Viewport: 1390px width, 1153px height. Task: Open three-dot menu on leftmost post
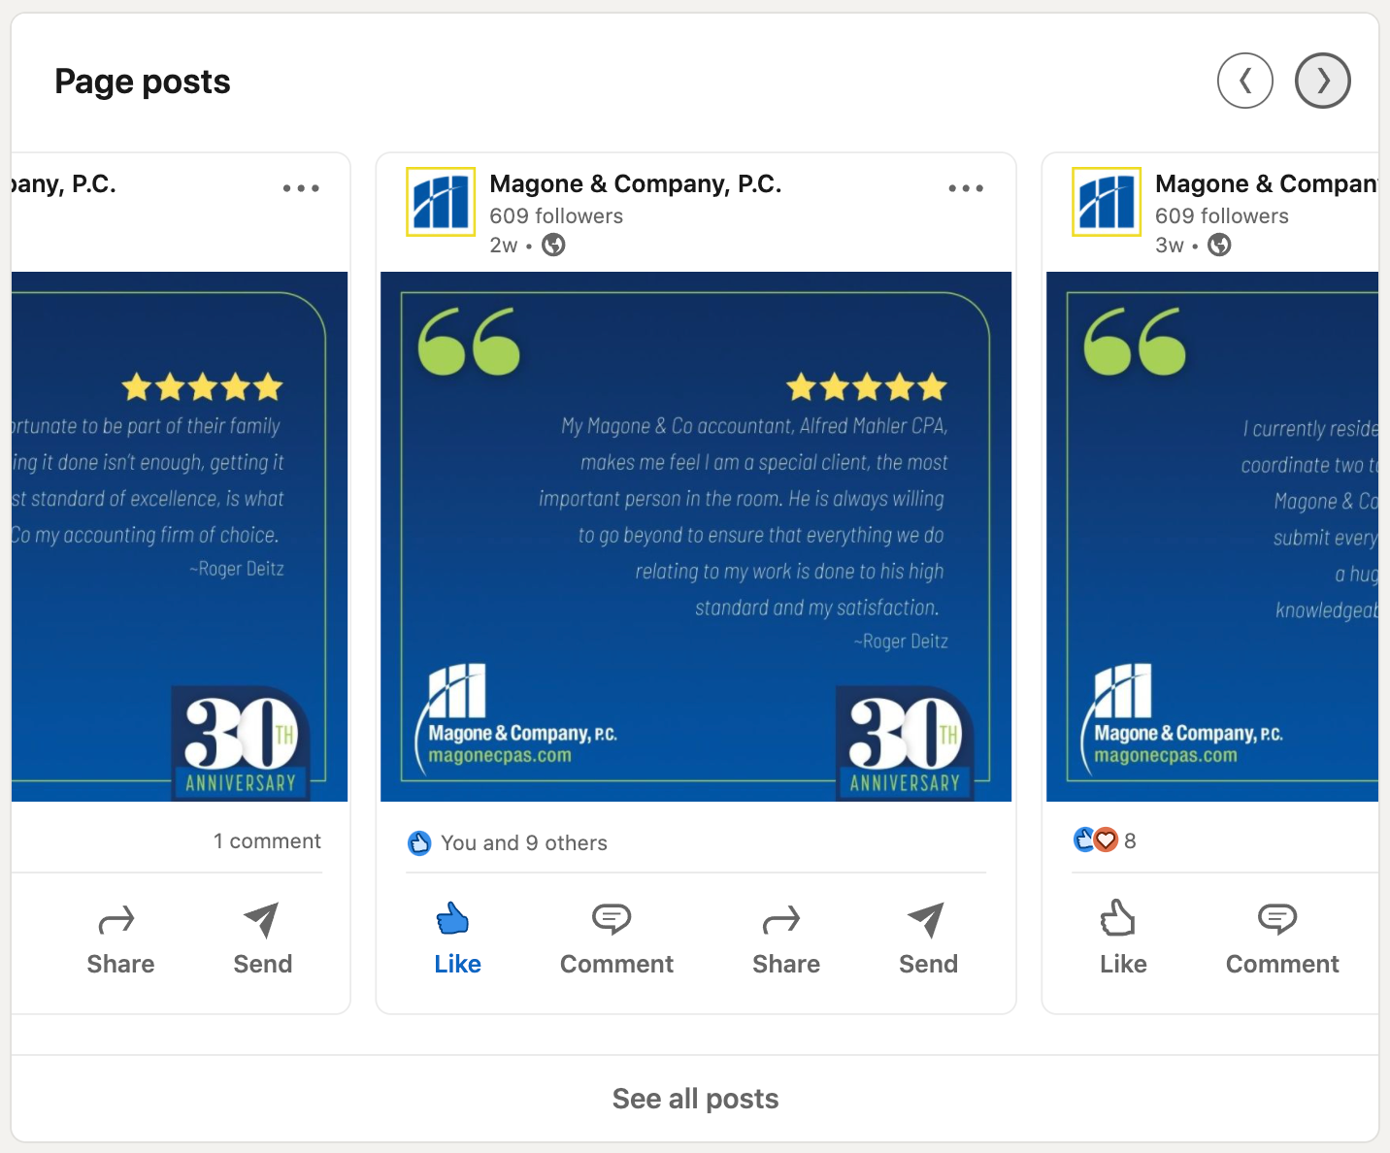[x=301, y=188]
